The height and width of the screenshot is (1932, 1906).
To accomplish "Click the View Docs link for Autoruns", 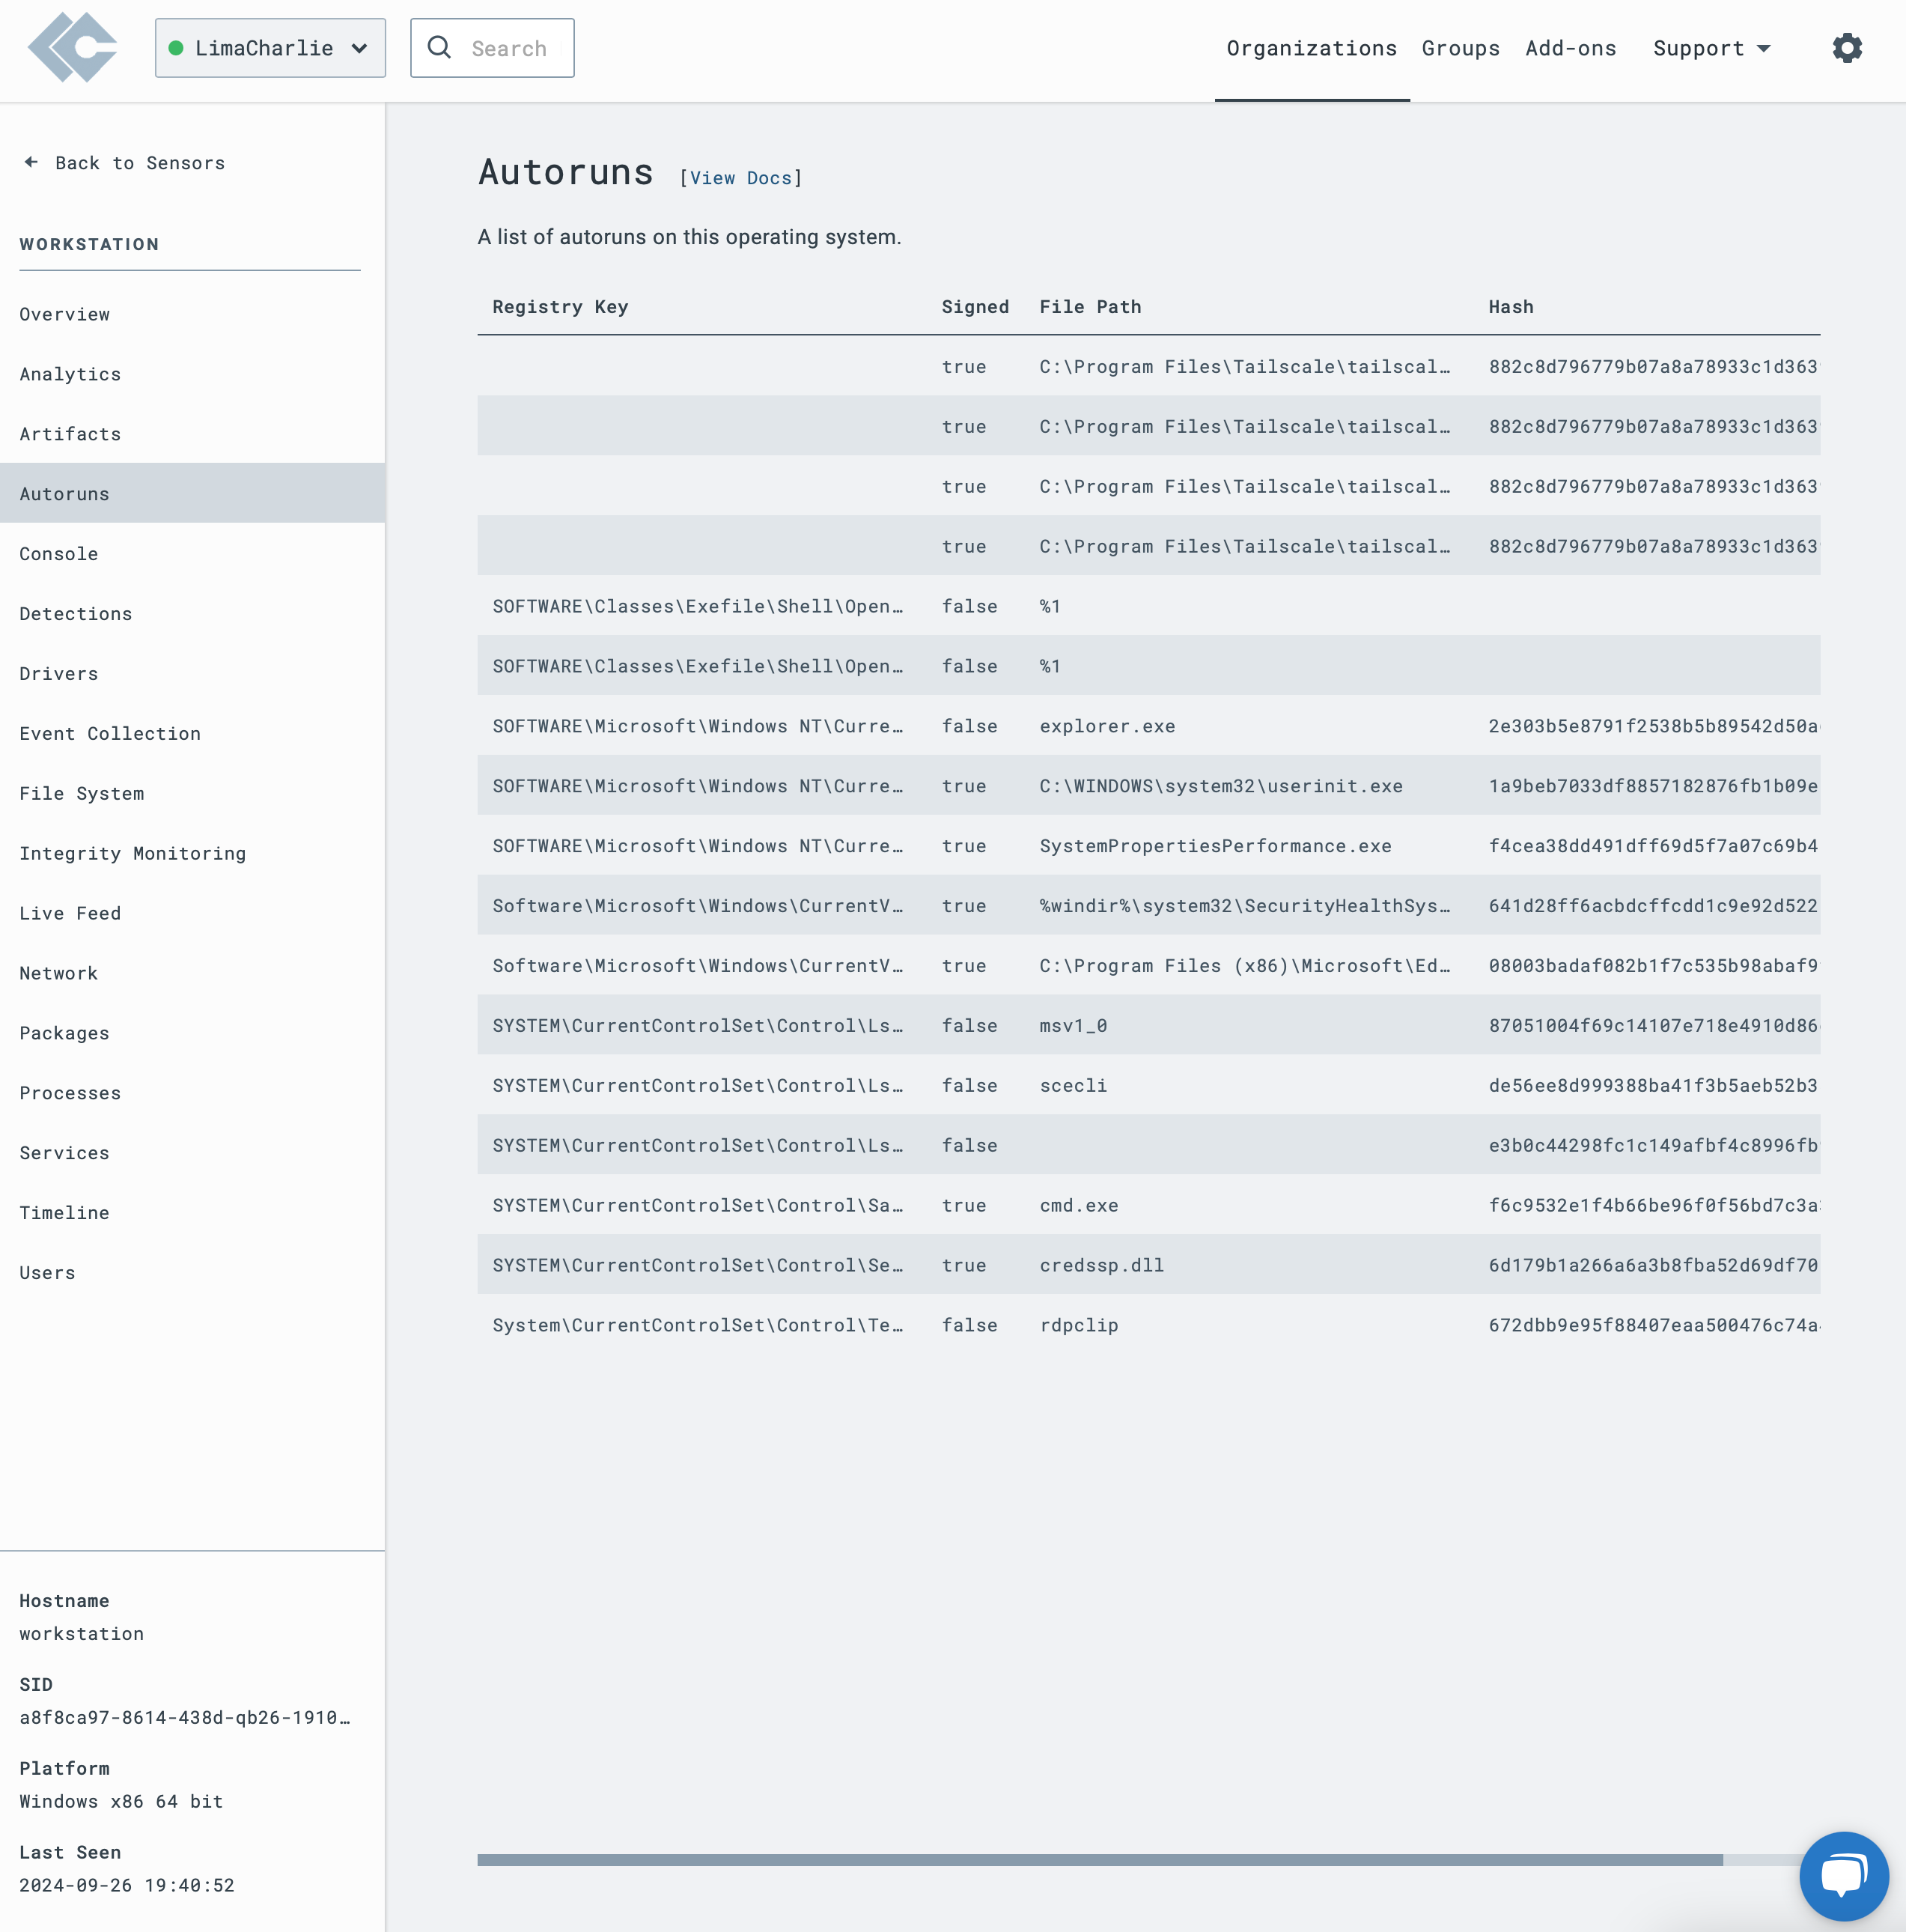I will [740, 176].
